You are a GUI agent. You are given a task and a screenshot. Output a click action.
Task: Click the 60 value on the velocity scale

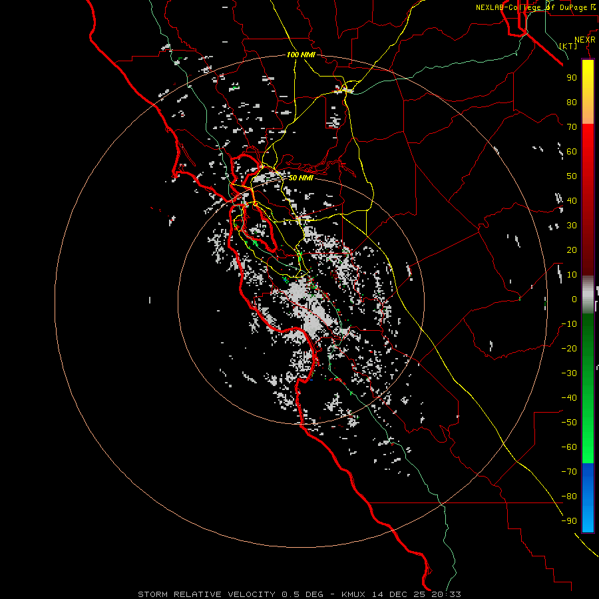pyautogui.click(x=572, y=151)
